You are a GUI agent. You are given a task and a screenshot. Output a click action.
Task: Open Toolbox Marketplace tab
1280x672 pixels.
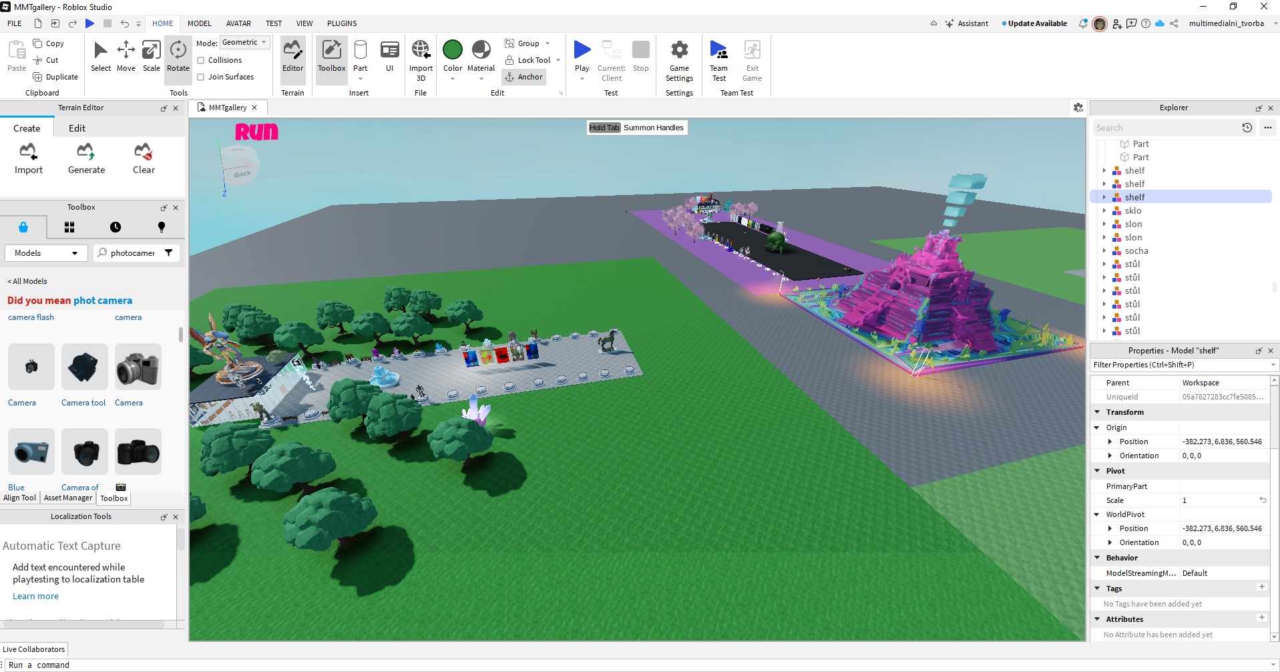click(x=23, y=227)
